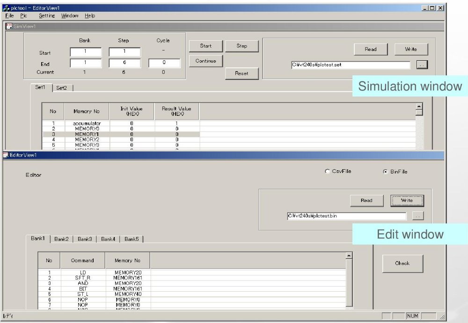The image size is (468, 323).
Task: Click the Check button in editor
Action: click(x=402, y=263)
